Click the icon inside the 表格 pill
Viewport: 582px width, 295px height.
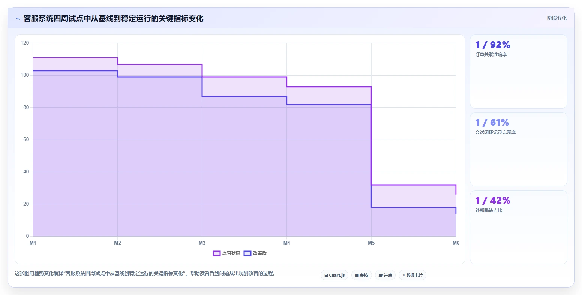357,275
